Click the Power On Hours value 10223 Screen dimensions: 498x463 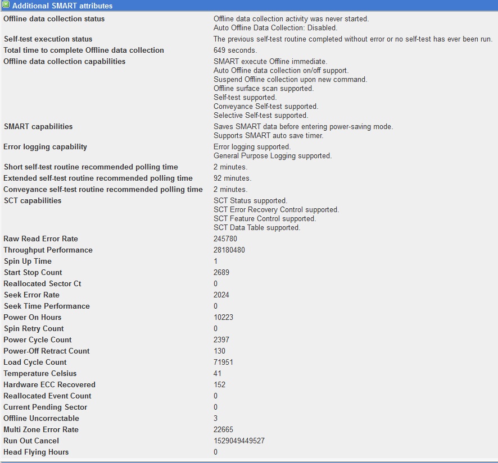[x=223, y=318]
